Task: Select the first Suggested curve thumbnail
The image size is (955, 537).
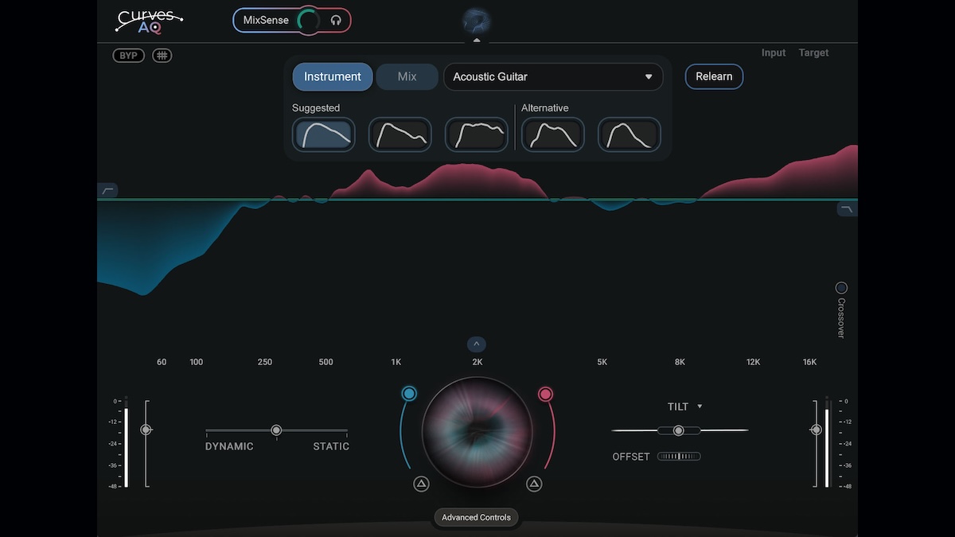Action: coord(324,134)
